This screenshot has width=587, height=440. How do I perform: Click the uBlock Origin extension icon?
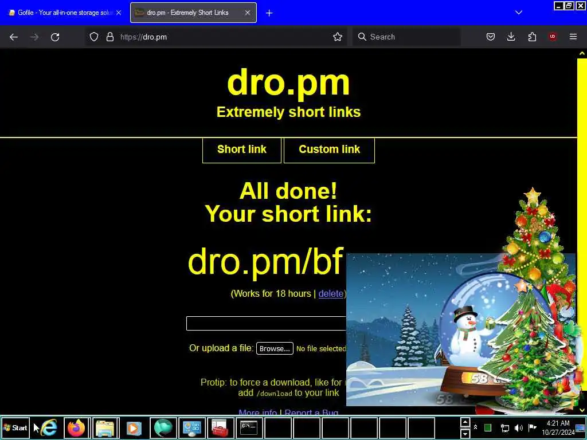click(553, 37)
